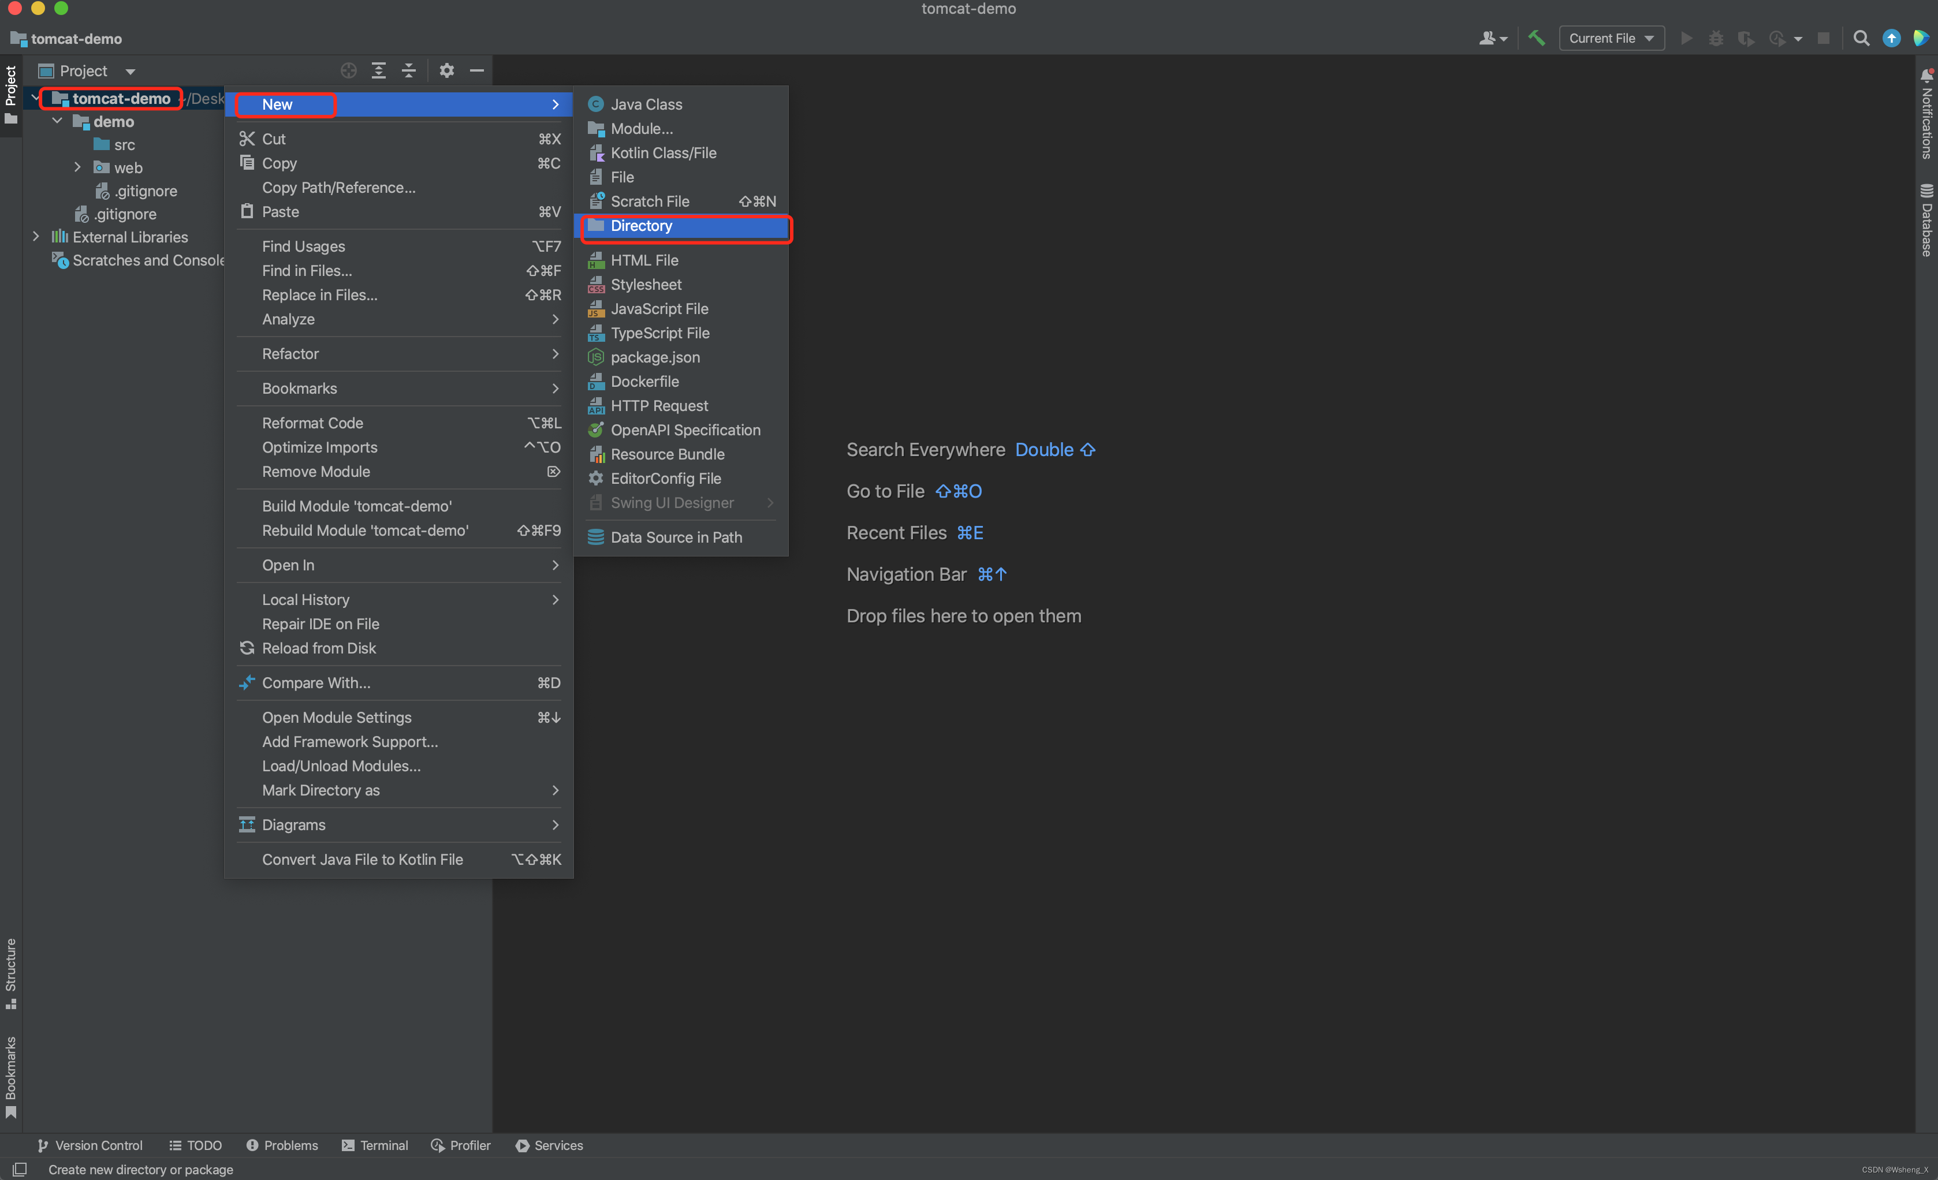Click the Scratch File menu option
This screenshot has width=1938, height=1180.
click(649, 200)
